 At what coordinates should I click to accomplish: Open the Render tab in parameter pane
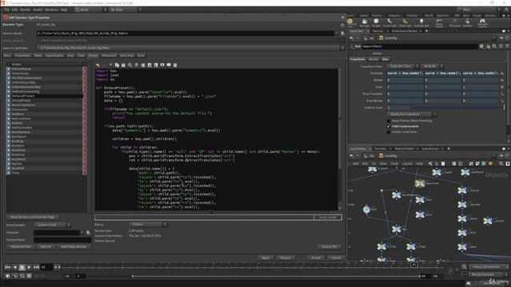coord(374,59)
